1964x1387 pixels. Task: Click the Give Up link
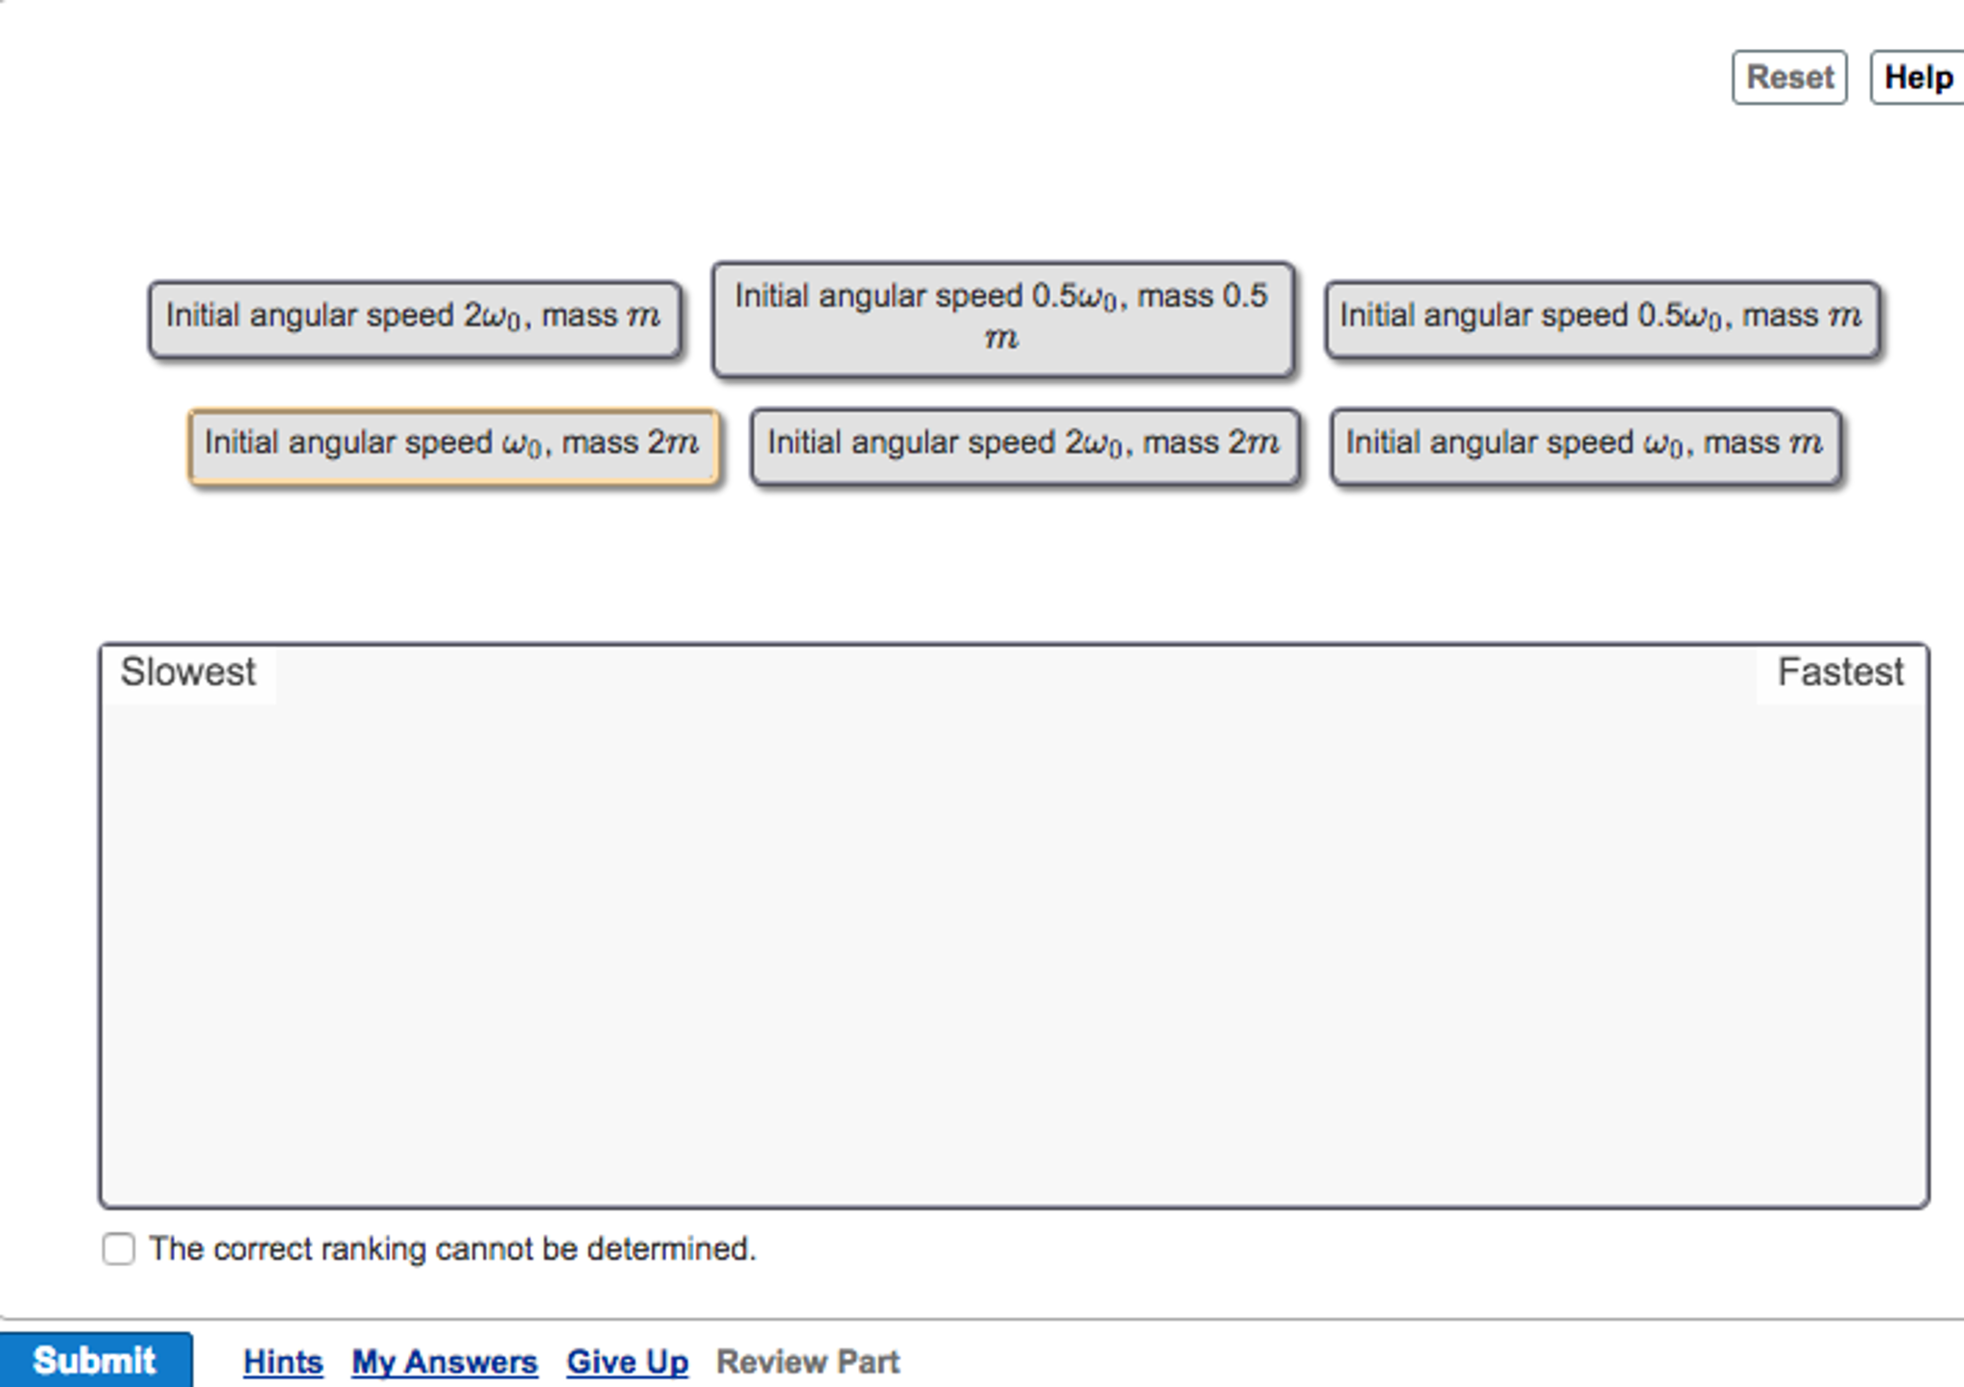click(627, 1361)
